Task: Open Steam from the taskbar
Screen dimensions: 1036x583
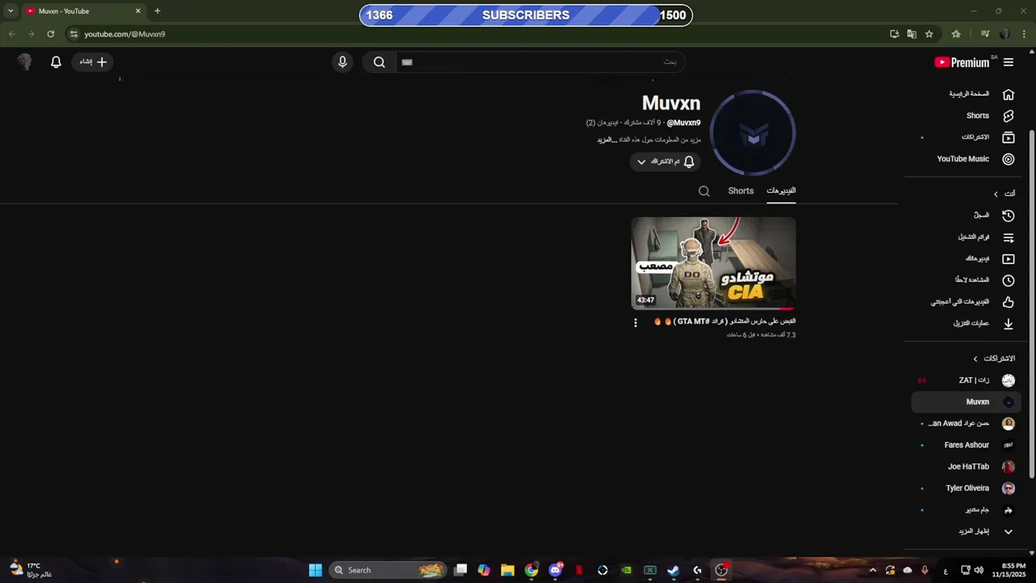Action: pos(673,570)
